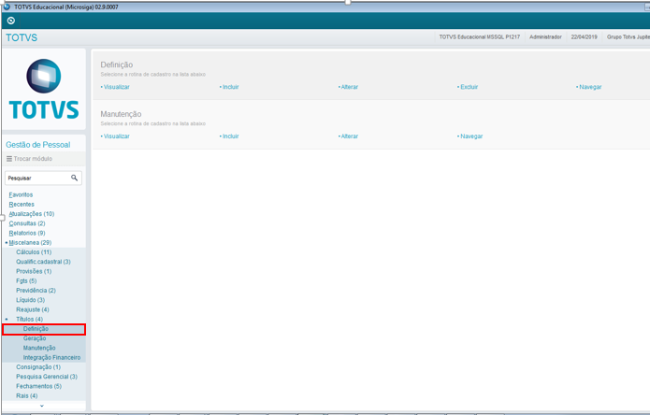The height and width of the screenshot is (415, 650).
Task: Click the Administrador user label
Action: 545,36
